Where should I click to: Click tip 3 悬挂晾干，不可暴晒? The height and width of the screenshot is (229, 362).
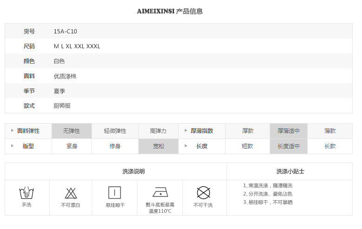tap(268, 203)
